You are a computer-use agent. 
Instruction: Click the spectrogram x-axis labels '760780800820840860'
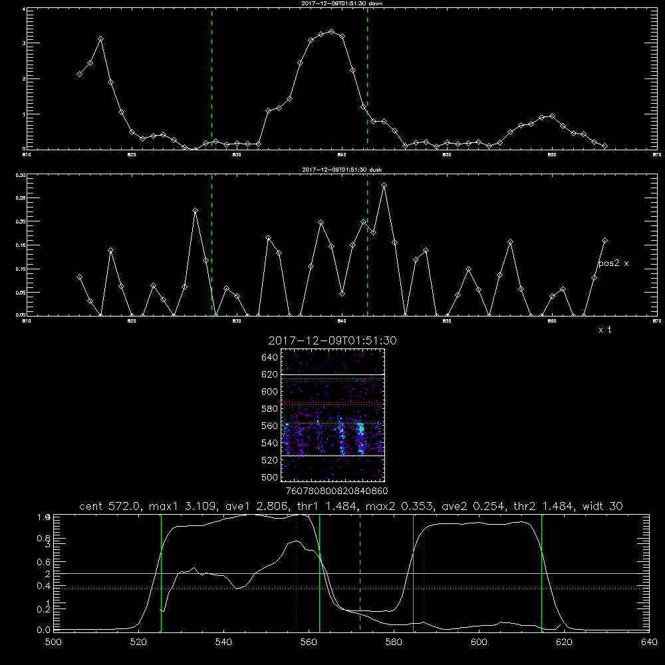tap(337, 491)
